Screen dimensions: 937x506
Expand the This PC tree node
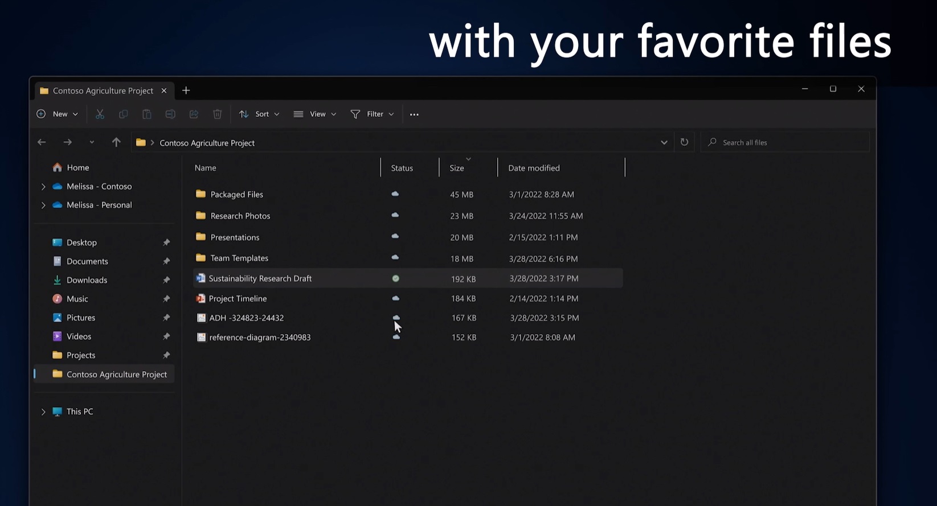pyautogui.click(x=43, y=412)
